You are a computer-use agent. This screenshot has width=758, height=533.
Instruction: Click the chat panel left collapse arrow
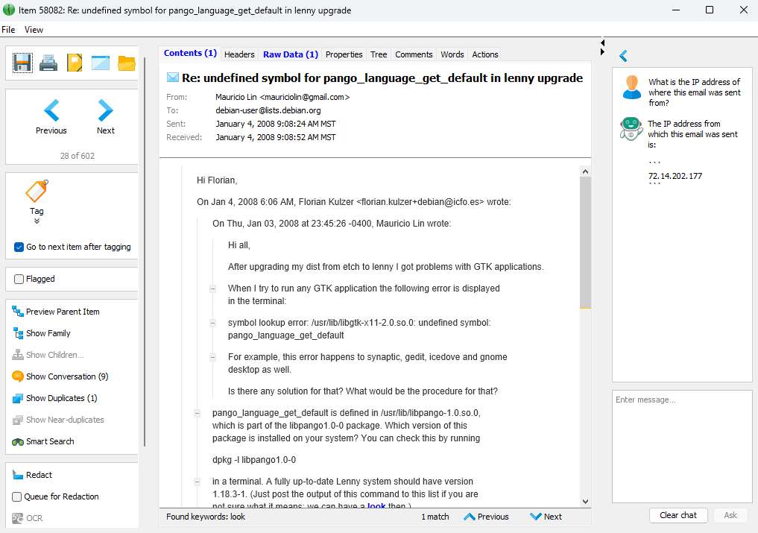602,42
